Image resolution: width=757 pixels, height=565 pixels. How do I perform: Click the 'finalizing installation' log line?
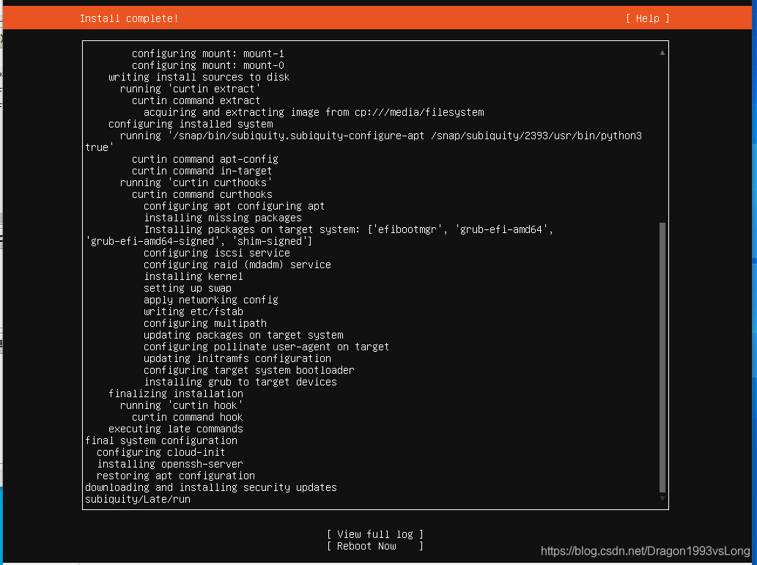174,393
